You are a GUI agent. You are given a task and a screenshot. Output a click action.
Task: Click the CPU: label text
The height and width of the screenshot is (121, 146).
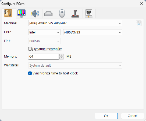pos(8,32)
